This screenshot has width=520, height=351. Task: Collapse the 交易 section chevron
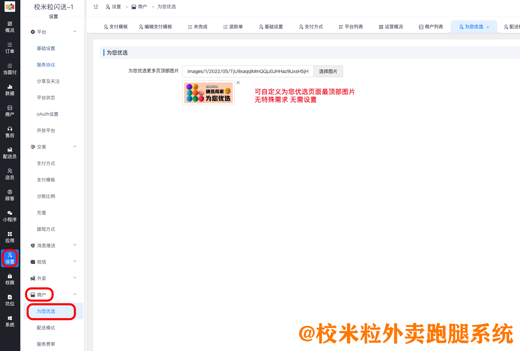pyautogui.click(x=75, y=147)
